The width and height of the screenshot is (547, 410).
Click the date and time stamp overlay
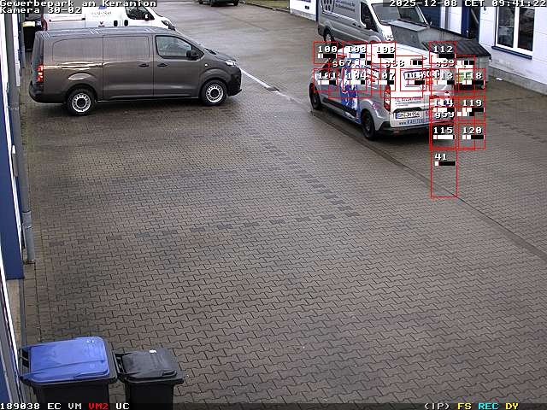pos(467,3)
